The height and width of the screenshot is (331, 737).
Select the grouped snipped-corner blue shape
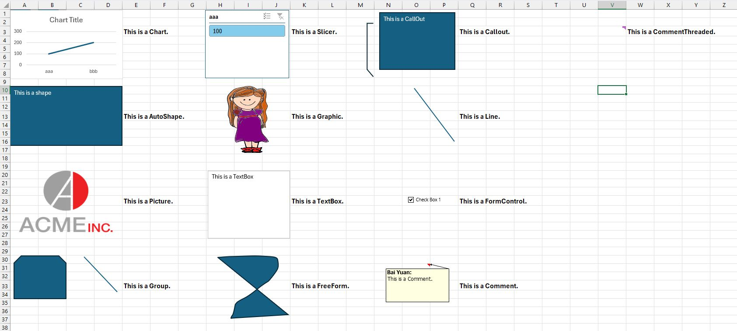(40, 277)
